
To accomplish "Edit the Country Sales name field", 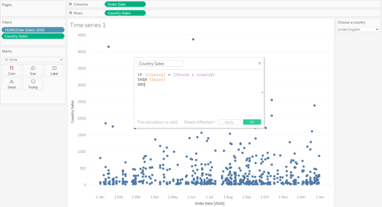I will pyautogui.click(x=160, y=63).
